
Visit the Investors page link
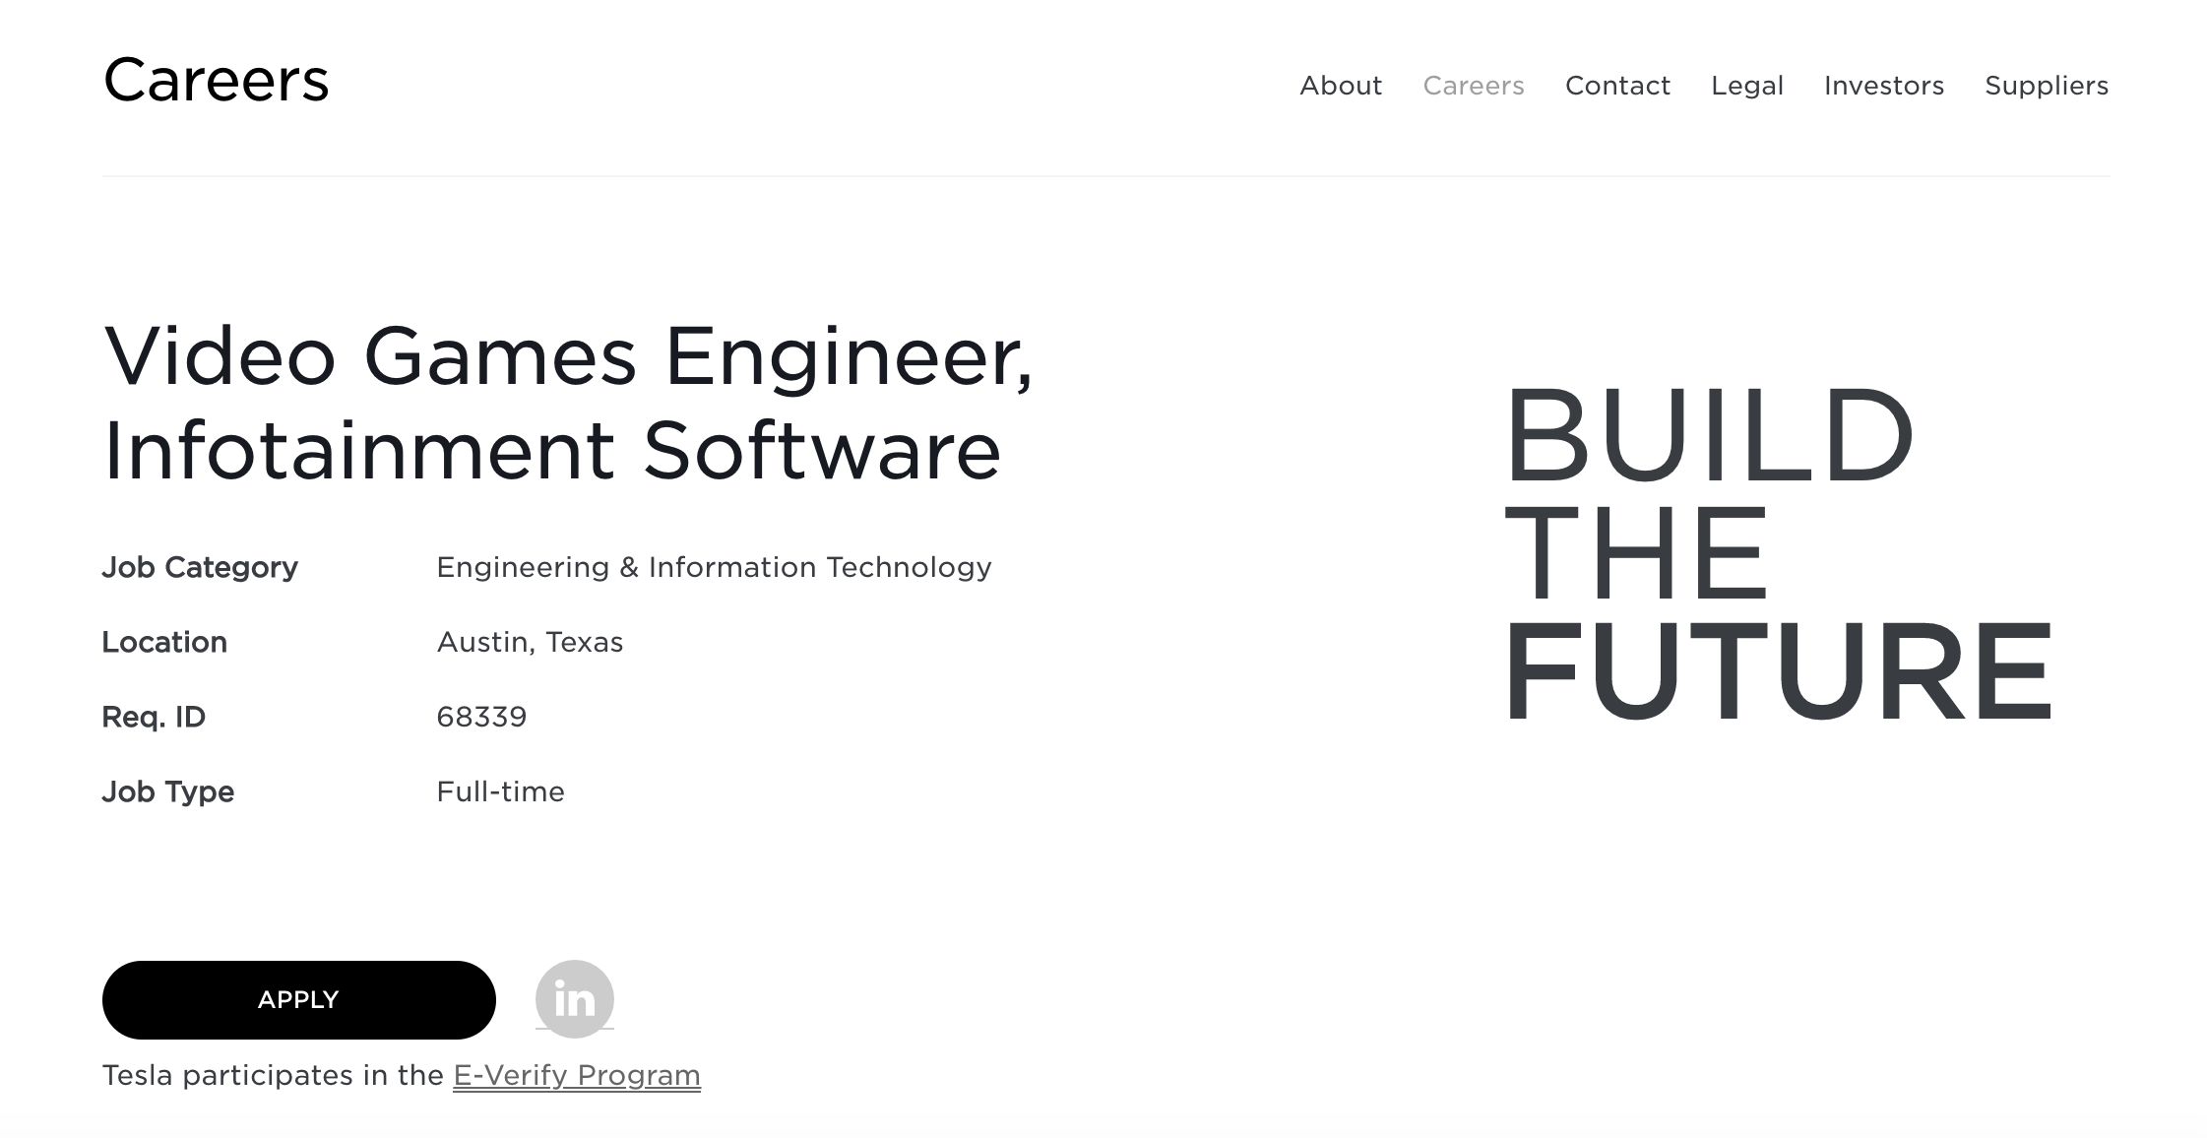(1884, 86)
